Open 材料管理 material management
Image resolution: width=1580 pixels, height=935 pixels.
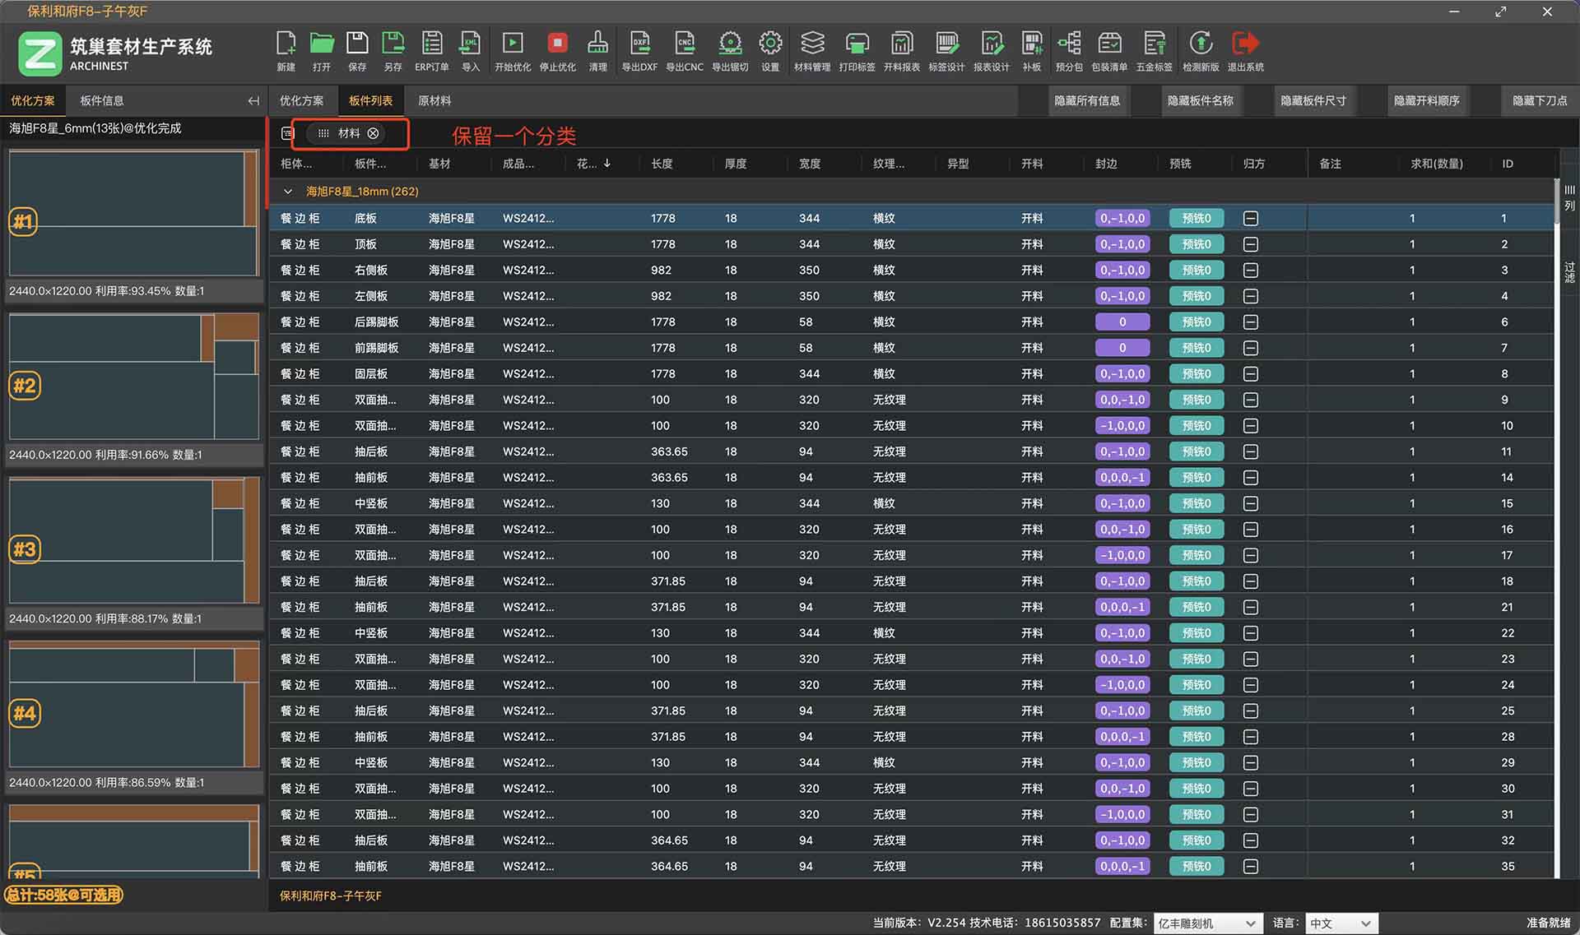click(x=811, y=49)
